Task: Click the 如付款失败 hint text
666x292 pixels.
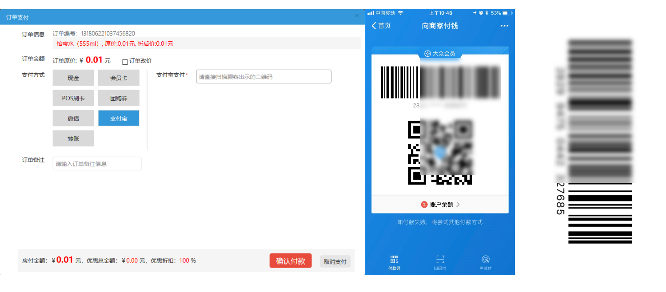Action: click(x=440, y=222)
